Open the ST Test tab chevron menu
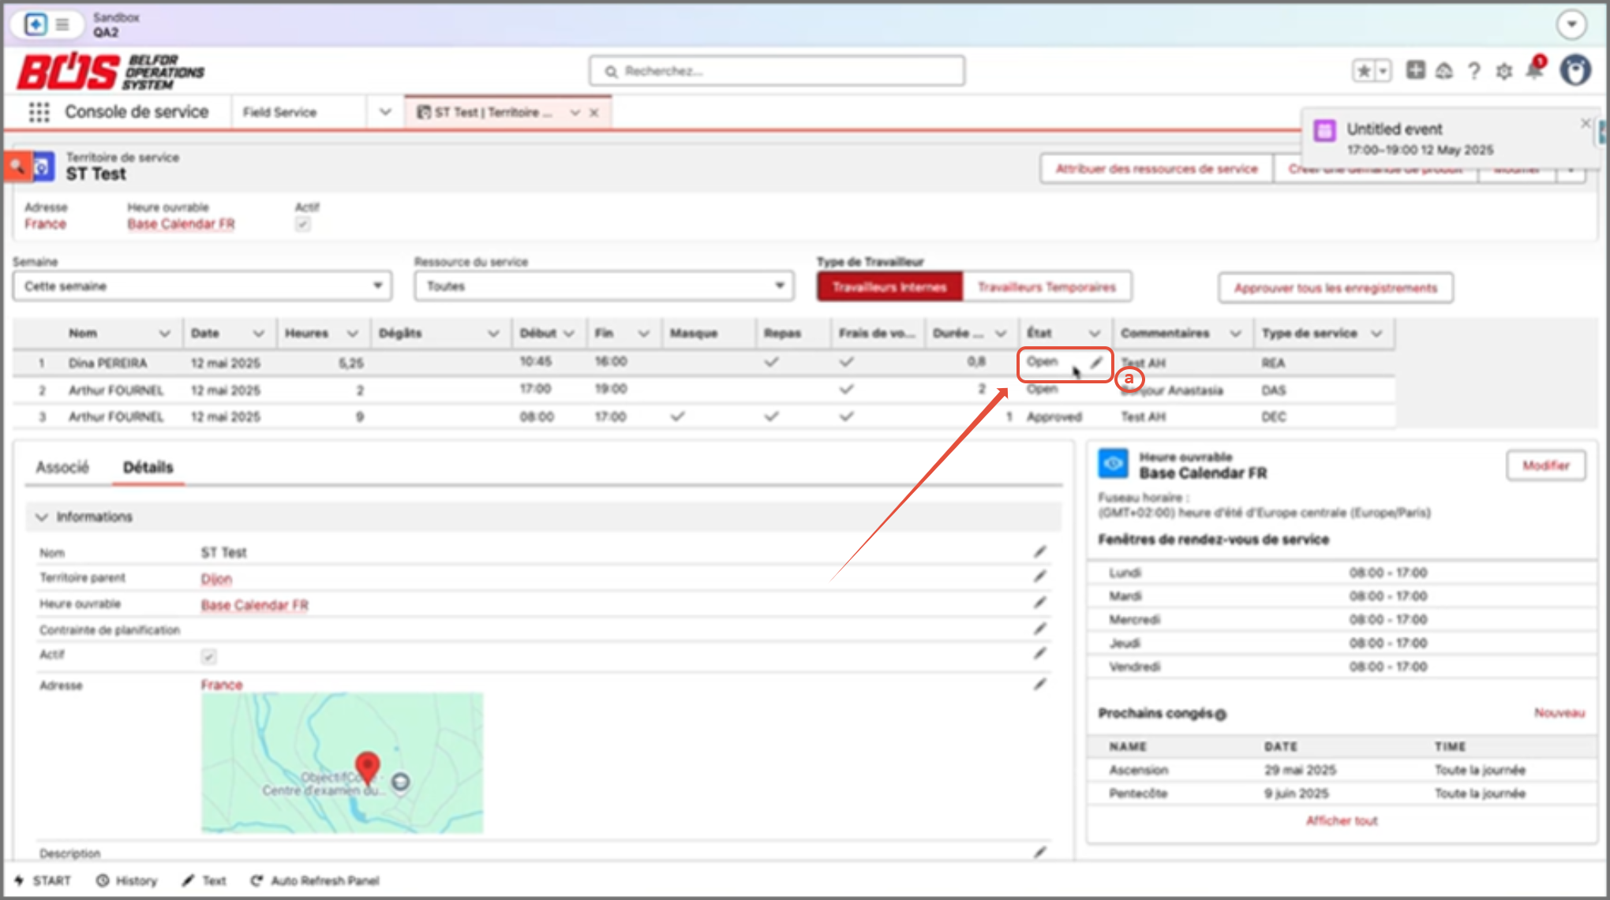 click(x=575, y=113)
